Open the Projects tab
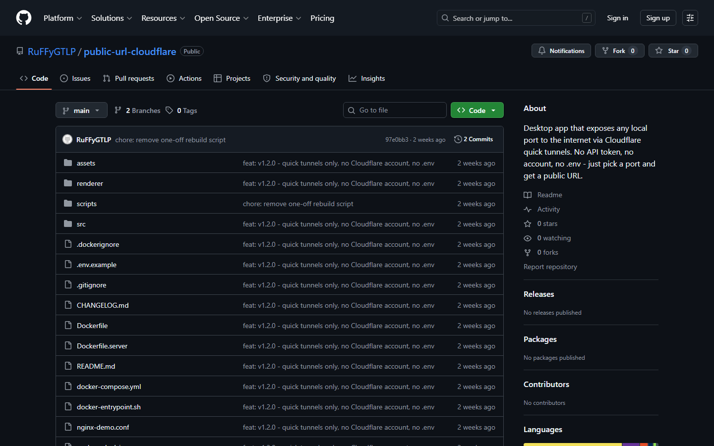Image resolution: width=714 pixels, height=446 pixels. [232, 78]
